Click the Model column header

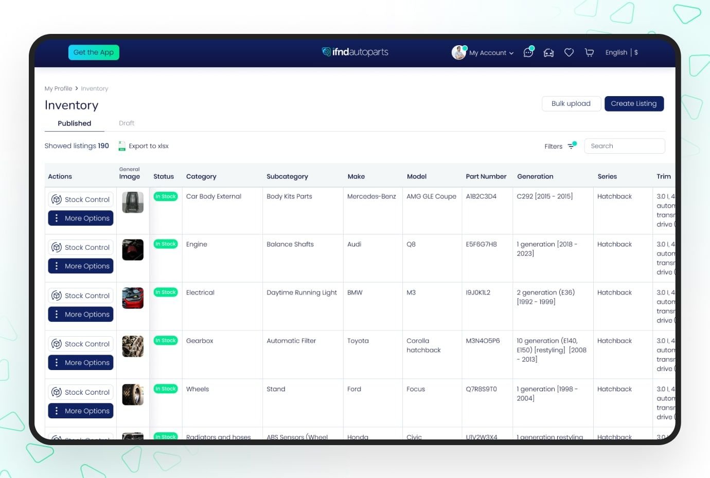417,176
